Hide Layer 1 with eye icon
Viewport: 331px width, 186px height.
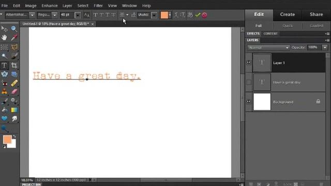(x=249, y=63)
